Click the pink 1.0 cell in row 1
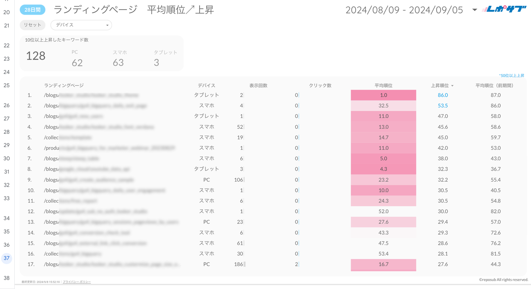Screen dimensions: 531x289 click(x=383, y=95)
